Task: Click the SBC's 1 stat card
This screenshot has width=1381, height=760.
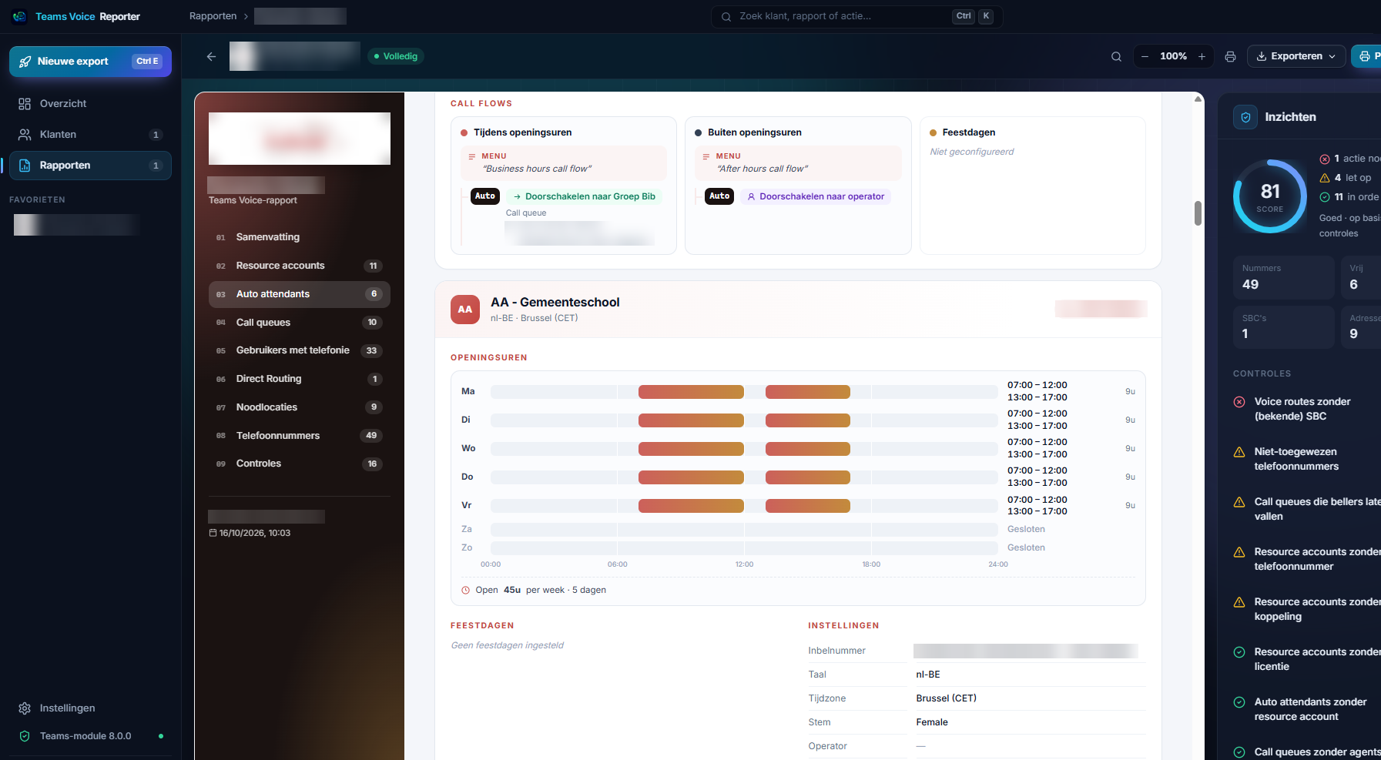Action: pyautogui.click(x=1283, y=327)
